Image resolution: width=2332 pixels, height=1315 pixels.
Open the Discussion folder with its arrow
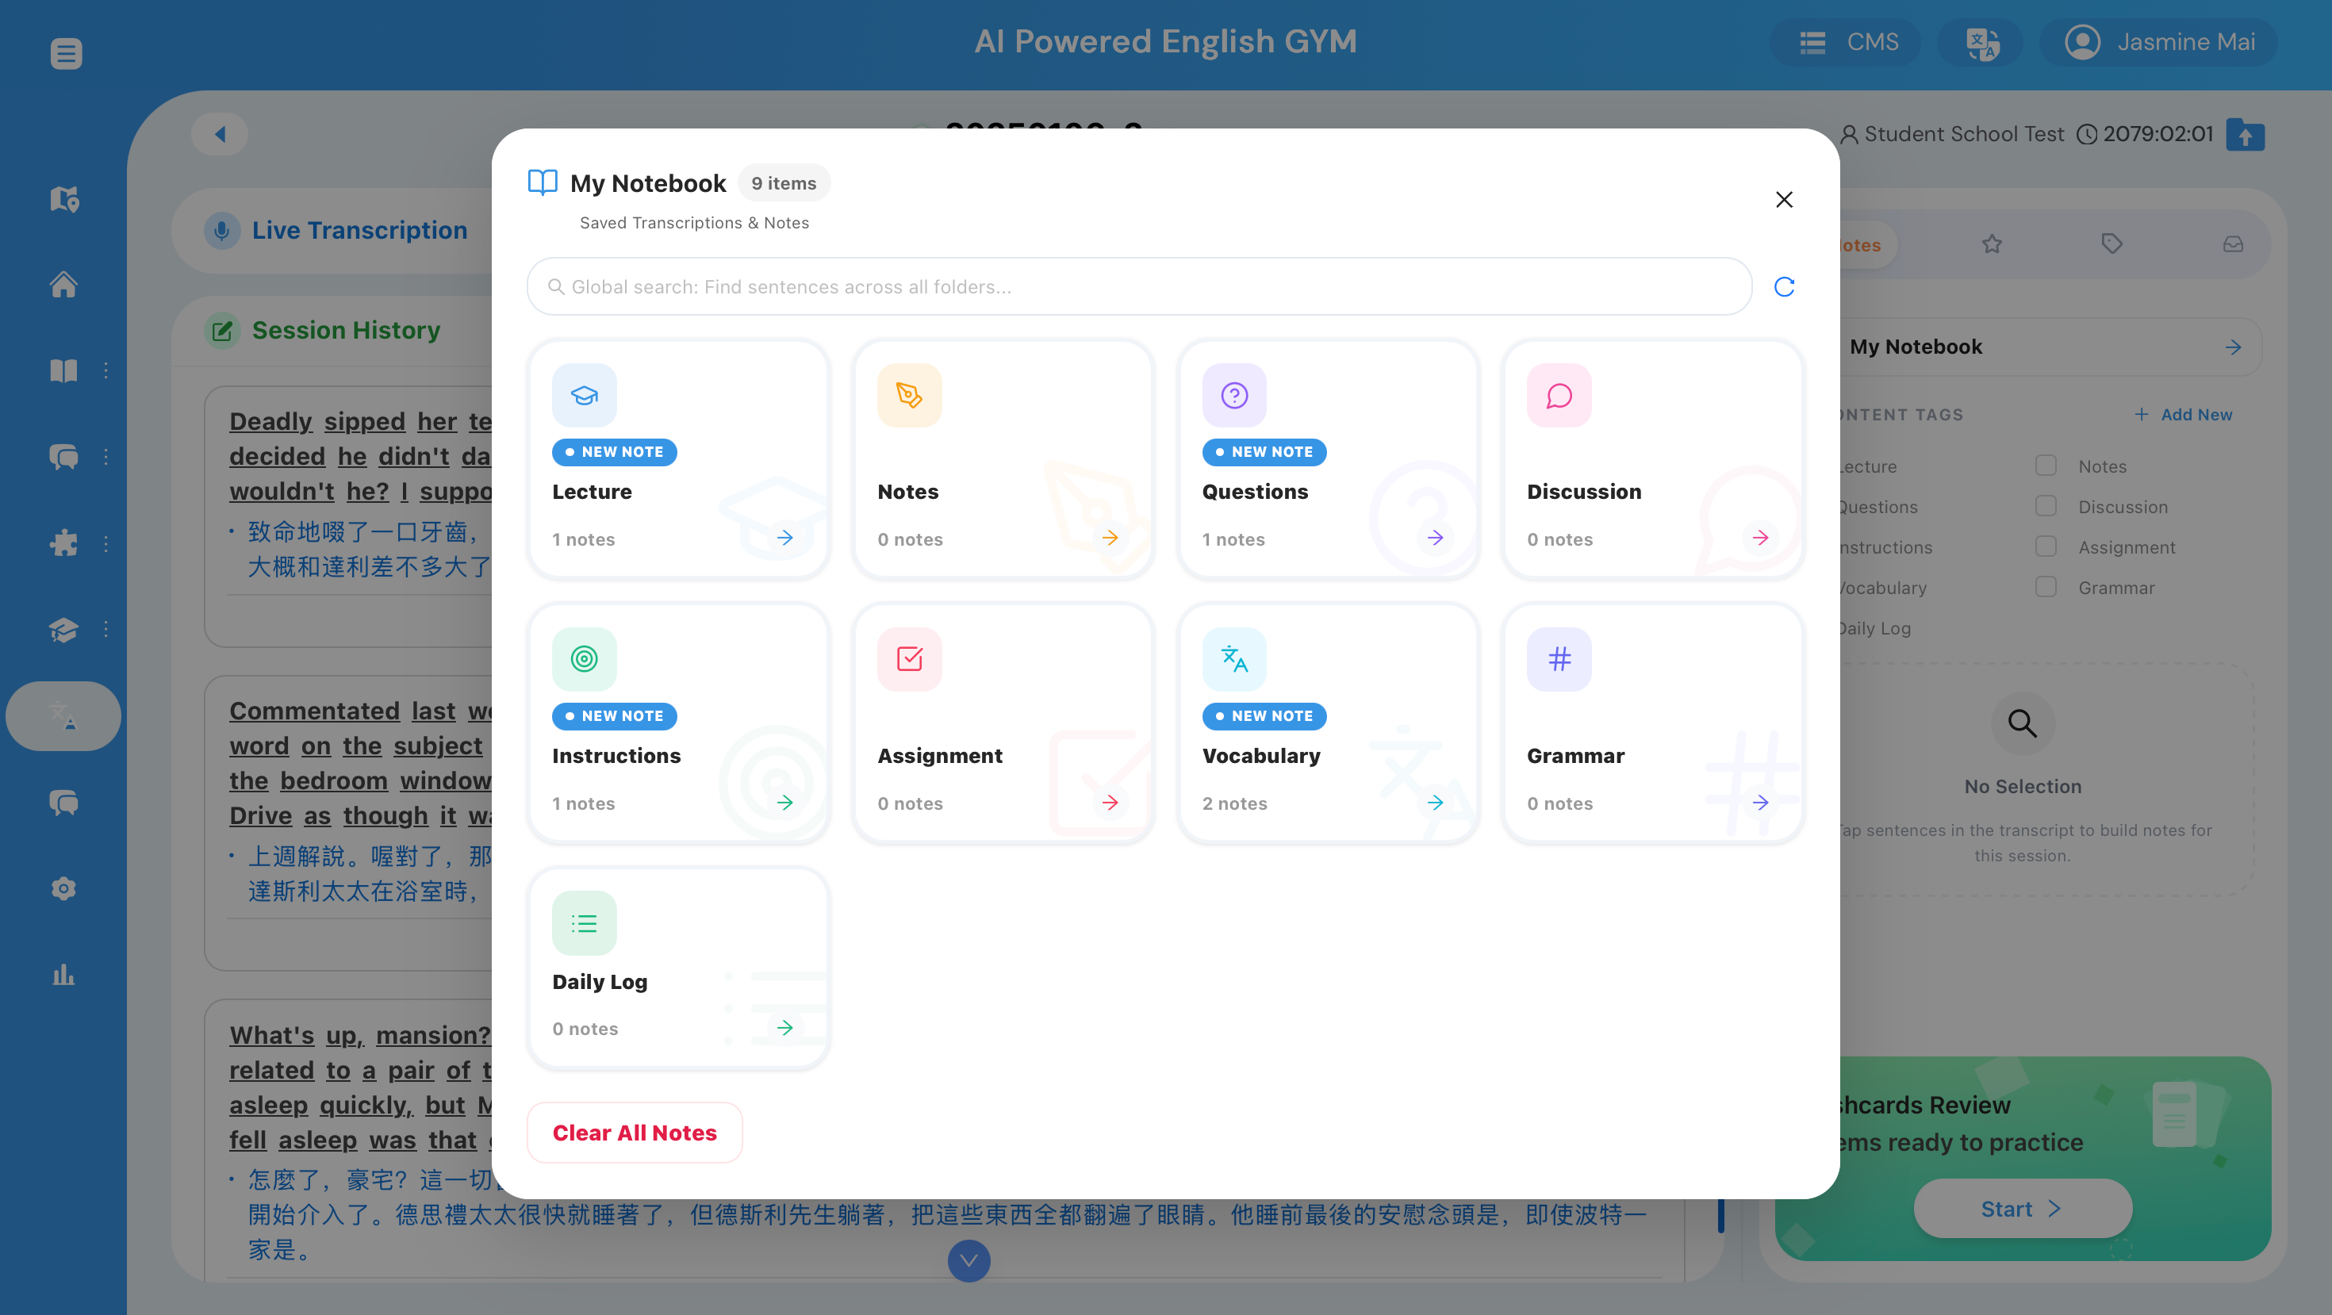click(1759, 539)
